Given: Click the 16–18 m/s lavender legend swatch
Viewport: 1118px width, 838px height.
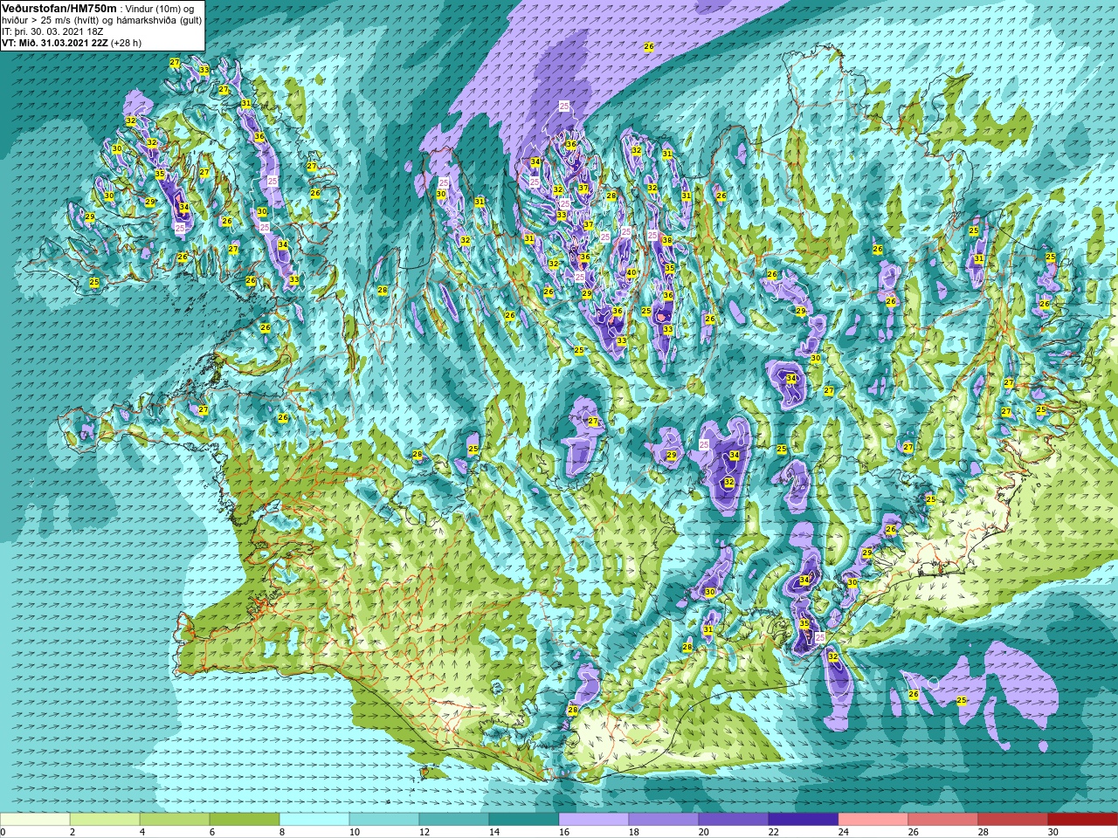Looking at the screenshot, I should tap(594, 820).
